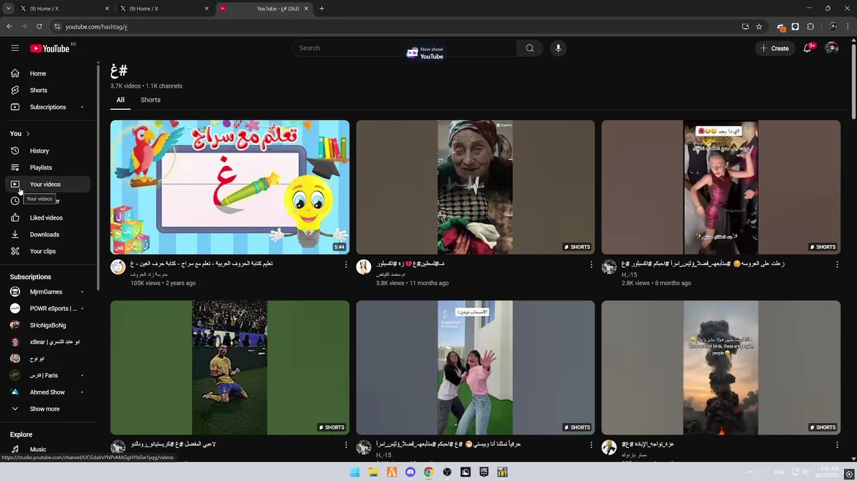Open options for غزة تواجه الإبادة short

tap(837, 445)
